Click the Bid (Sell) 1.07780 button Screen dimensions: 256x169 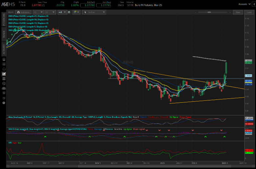(87, 5)
